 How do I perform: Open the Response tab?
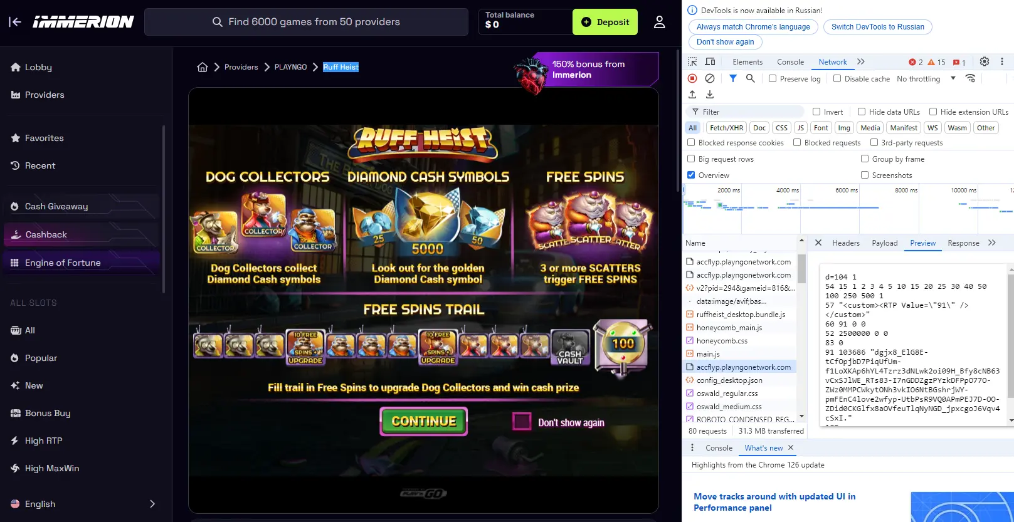[963, 243]
